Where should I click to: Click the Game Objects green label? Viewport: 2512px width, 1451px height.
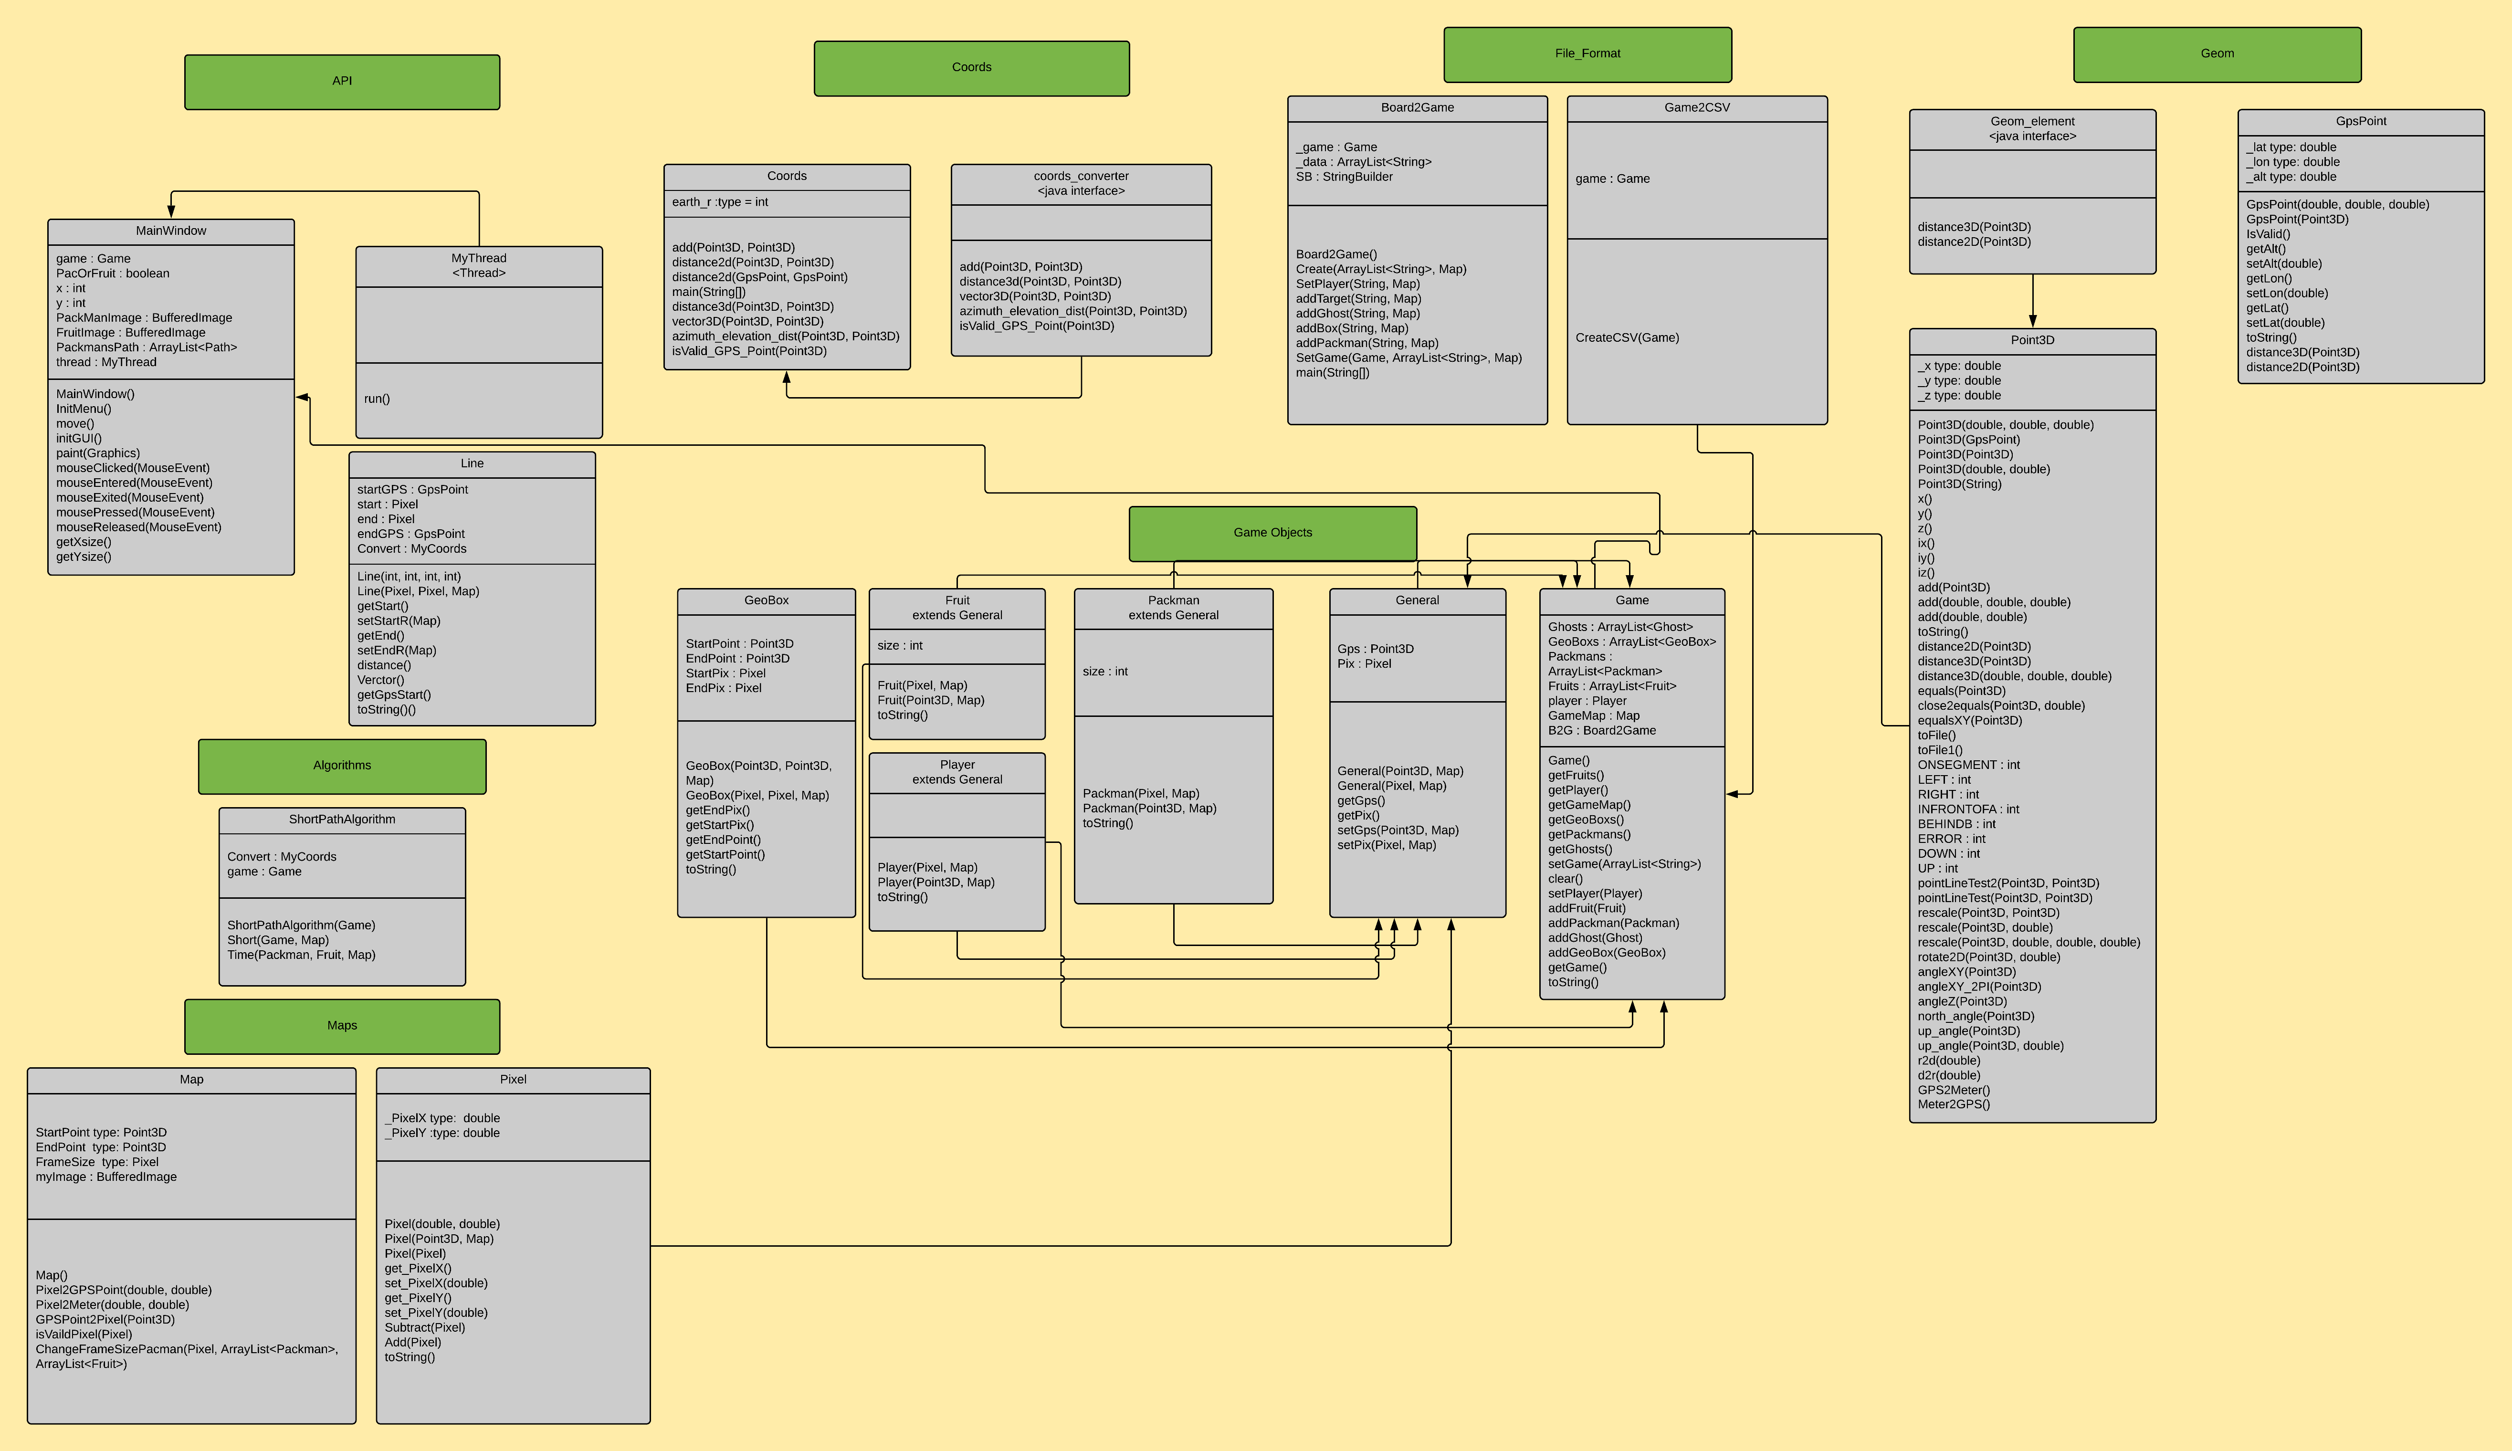[x=1272, y=533]
